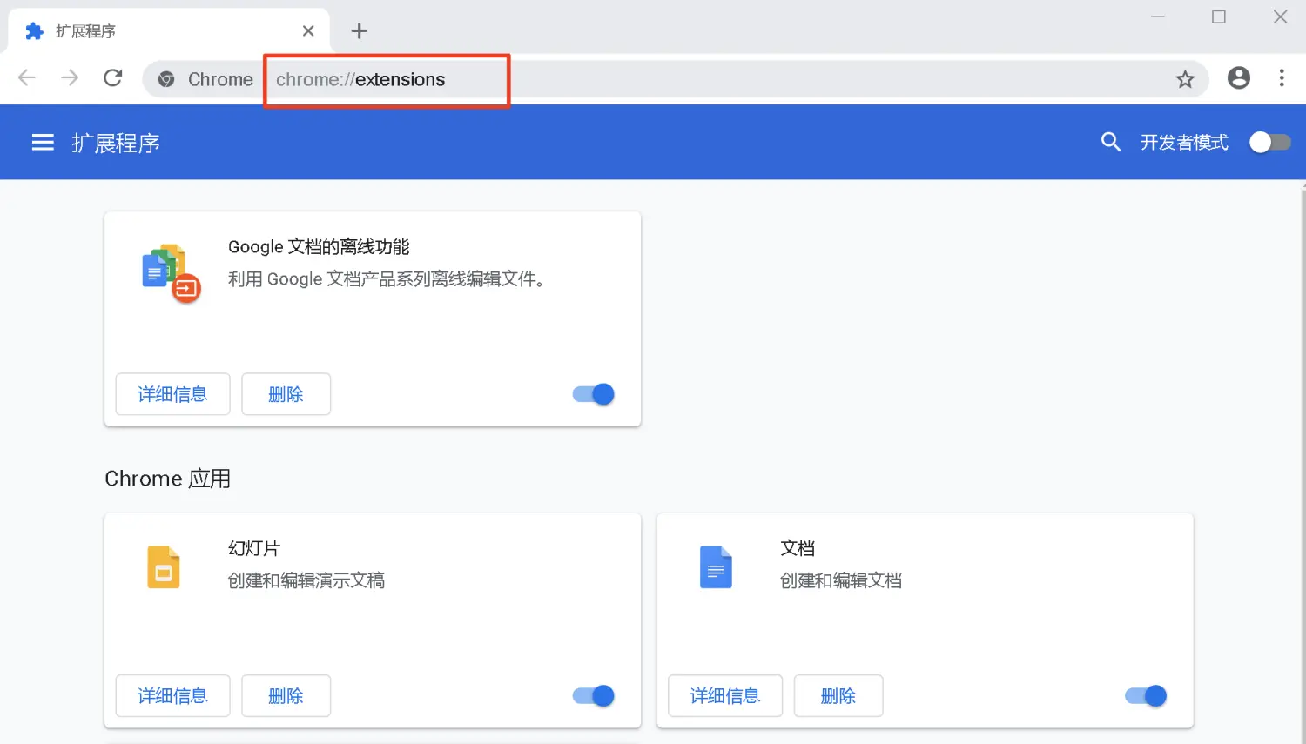Open the hamburger menu beside 扩展程序
This screenshot has width=1306, height=744.
point(43,142)
